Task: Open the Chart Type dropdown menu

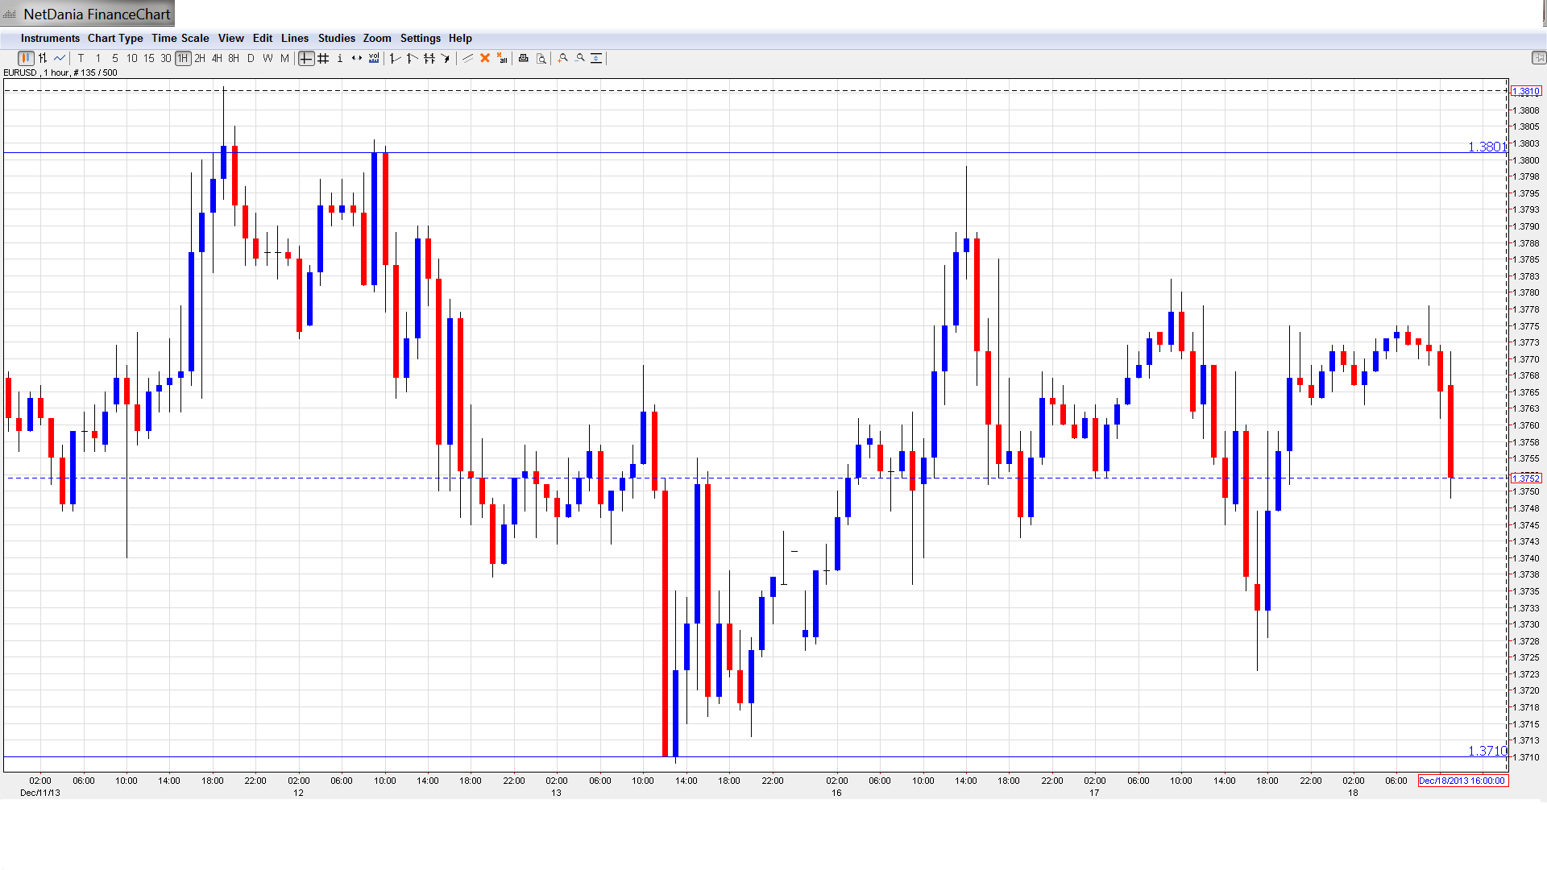Action: 115,38
